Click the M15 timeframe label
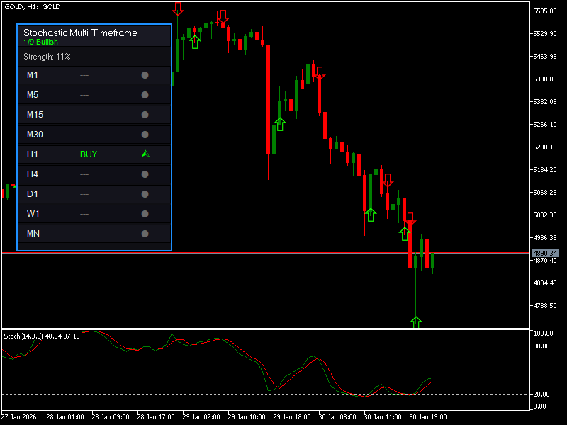The width and height of the screenshot is (567, 425). click(35, 115)
